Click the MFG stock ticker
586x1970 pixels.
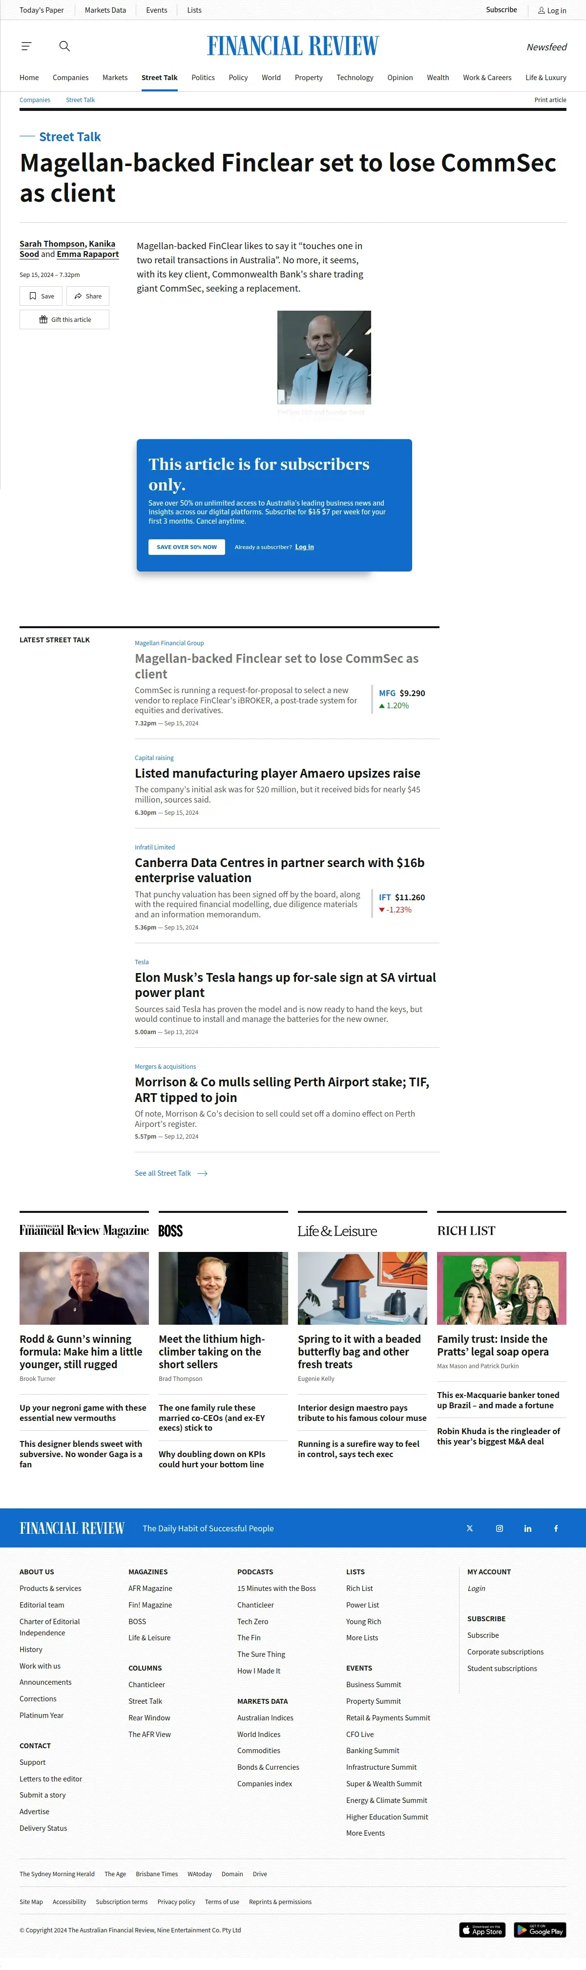pos(387,693)
